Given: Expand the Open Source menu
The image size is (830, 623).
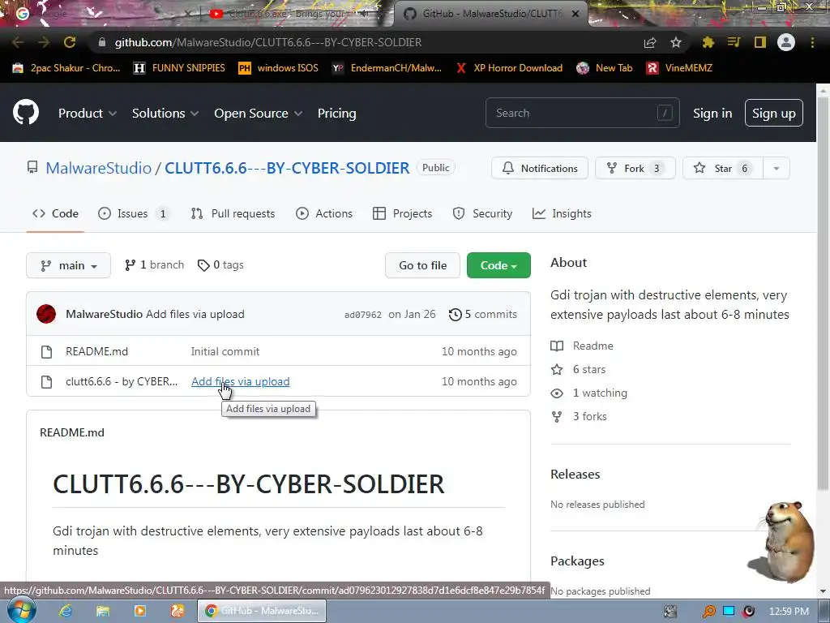Looking at the screenshot, I should (x=259, y=114).
